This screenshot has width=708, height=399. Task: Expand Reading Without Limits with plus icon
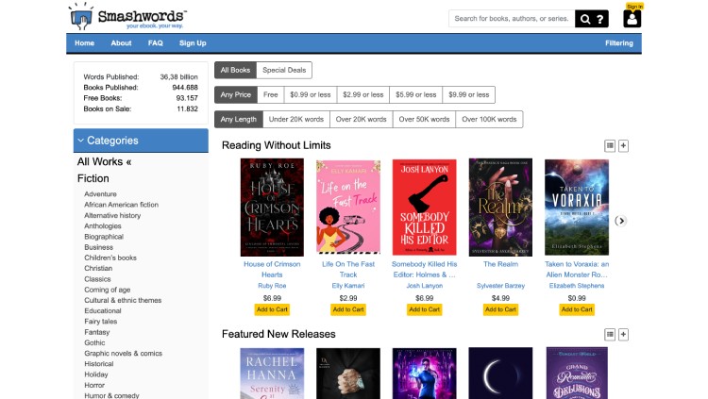(x=624, y=145)
